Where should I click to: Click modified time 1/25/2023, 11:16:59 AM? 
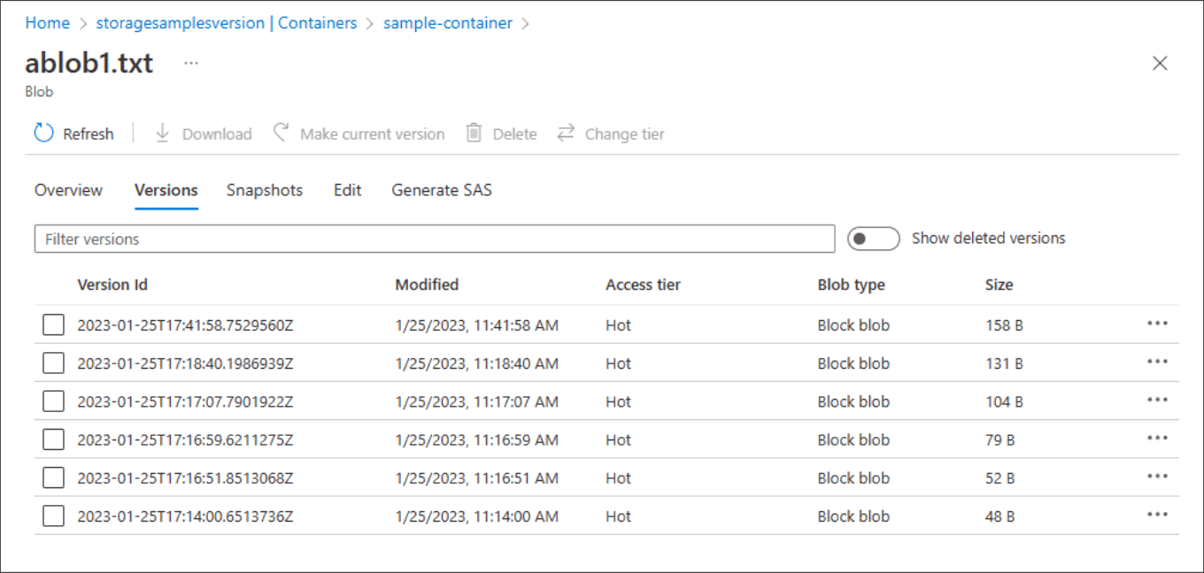point(477,439)
